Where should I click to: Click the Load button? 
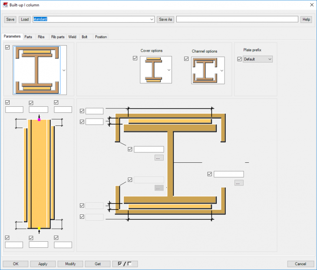point(25,20)
